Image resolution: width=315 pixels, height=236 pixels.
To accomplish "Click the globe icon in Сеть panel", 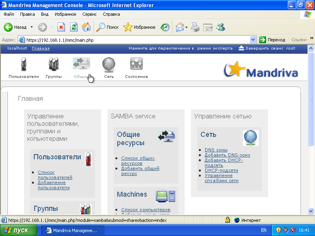I will (251, 138).
